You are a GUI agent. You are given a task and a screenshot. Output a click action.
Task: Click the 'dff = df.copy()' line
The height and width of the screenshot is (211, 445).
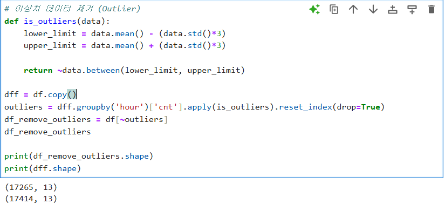pos(40,94)
